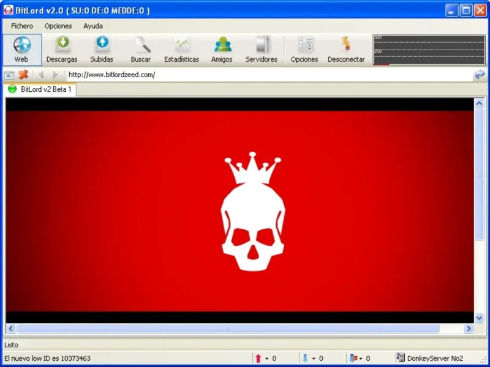The height and width of the screenshot is (367, 490).
Task: Open the upload speed limit dropdown arrow
Action: pyautogui.click(x=266, y=358)
